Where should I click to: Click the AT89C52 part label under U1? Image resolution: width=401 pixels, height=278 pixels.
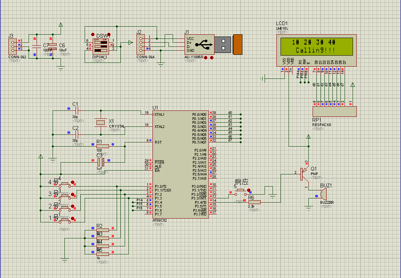(160, 220)
